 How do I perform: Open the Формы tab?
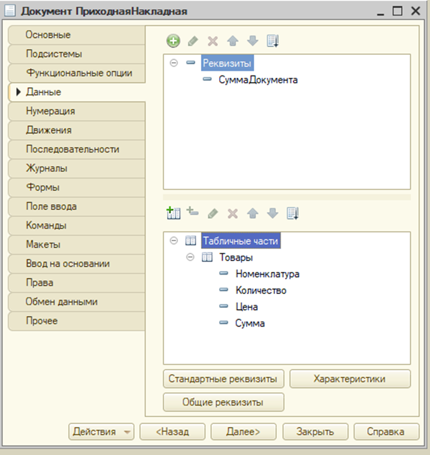click(77, 188)
